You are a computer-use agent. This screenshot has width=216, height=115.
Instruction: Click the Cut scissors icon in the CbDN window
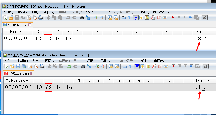point(49,66)
